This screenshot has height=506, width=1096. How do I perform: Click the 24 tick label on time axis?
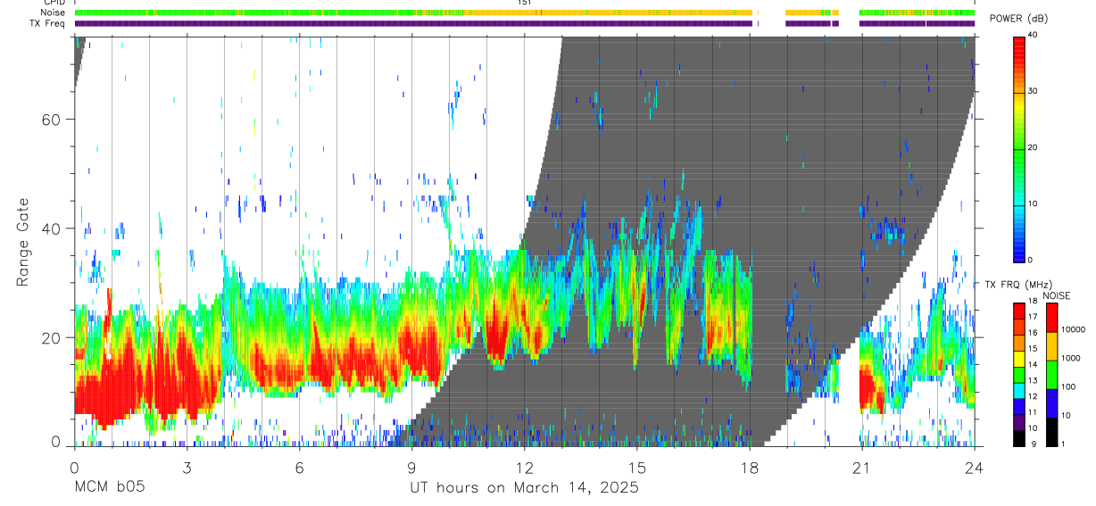tap(975, 466)
